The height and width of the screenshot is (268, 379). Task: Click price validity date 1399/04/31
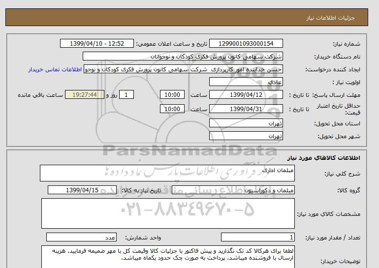click(x=246, y=109)
